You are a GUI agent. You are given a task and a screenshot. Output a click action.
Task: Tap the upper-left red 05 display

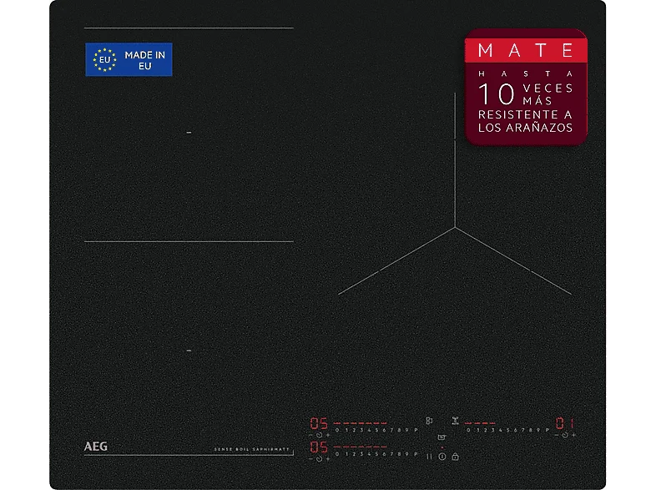pyautogui.click(x=319, y=423)
